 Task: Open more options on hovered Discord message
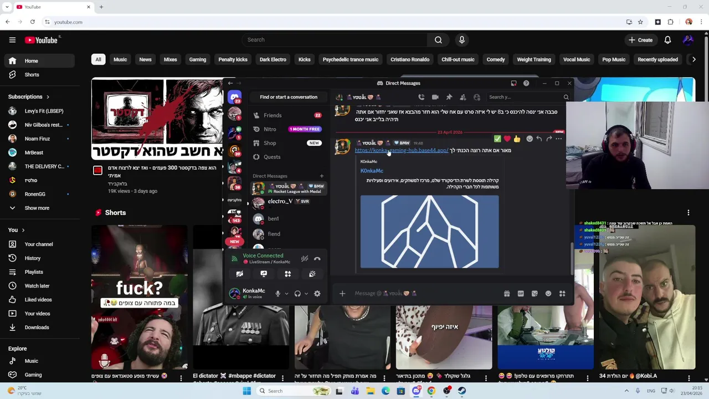pyautogui.click(x=559, y=139)
